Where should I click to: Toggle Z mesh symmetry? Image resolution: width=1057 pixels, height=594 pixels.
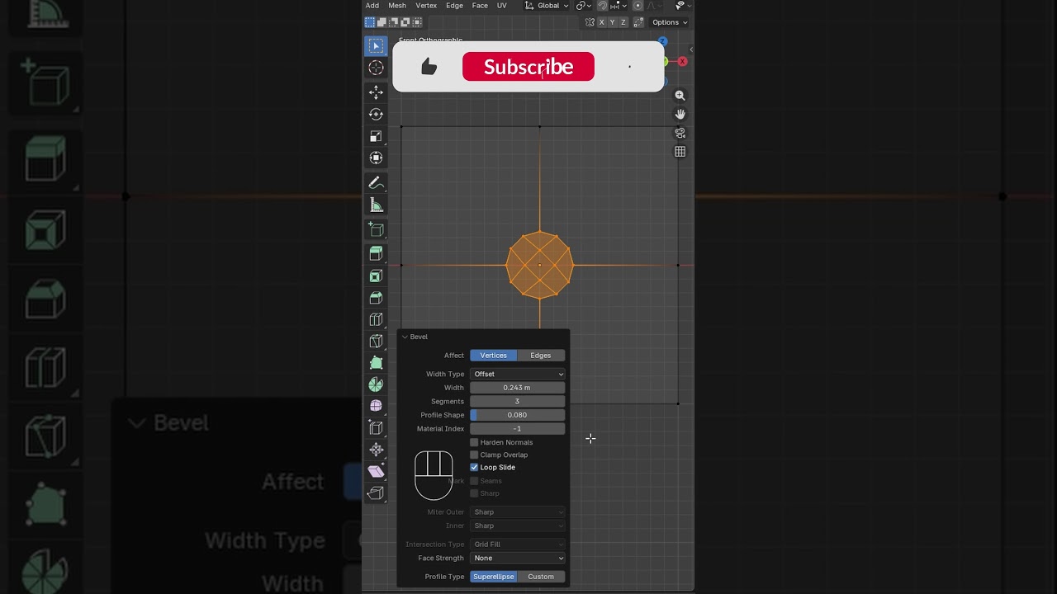pyautogui.click(x=623, y=22)
